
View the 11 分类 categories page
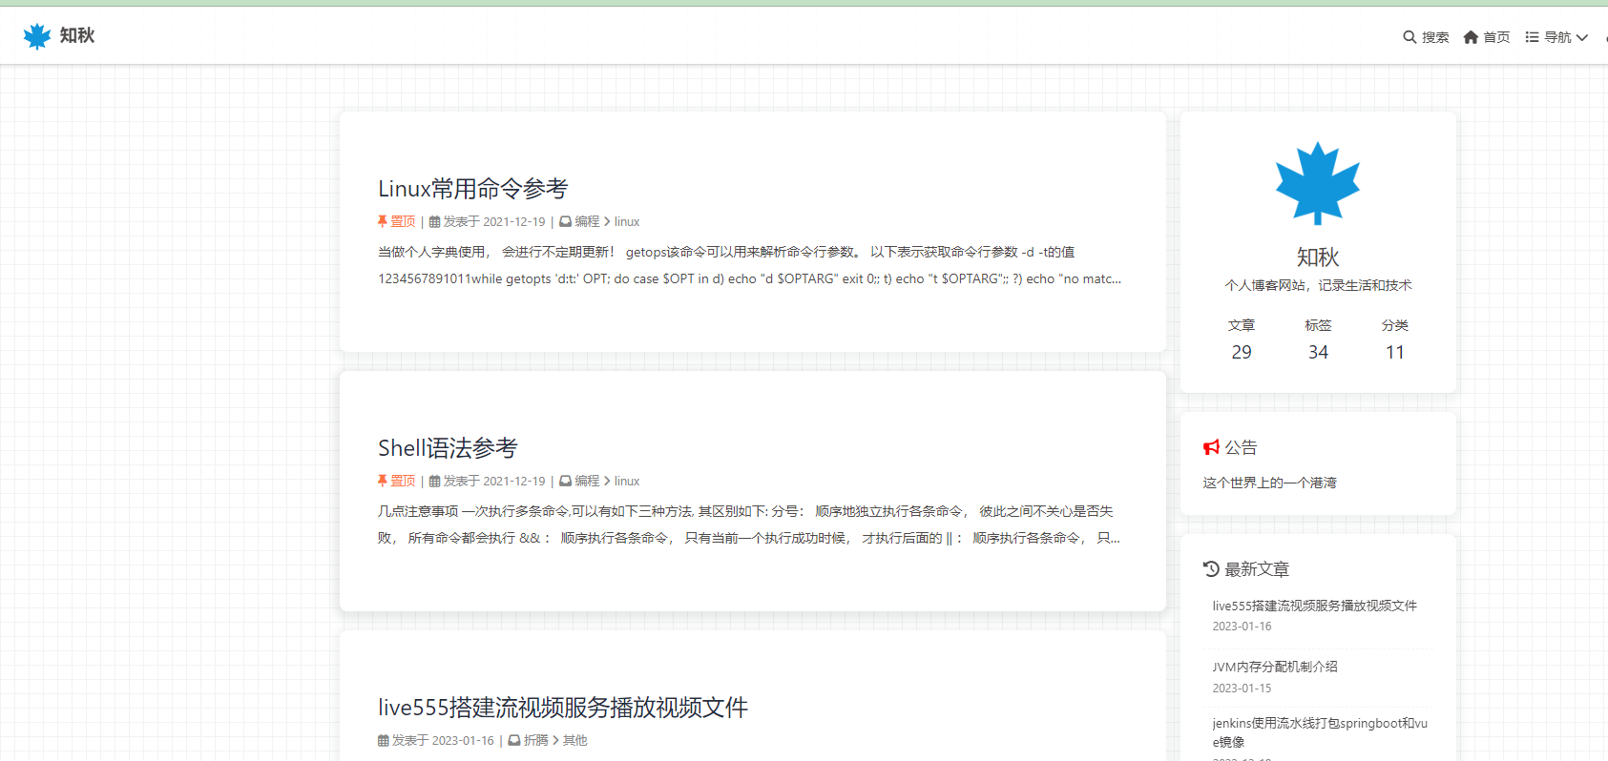[x=1394, y=340]
